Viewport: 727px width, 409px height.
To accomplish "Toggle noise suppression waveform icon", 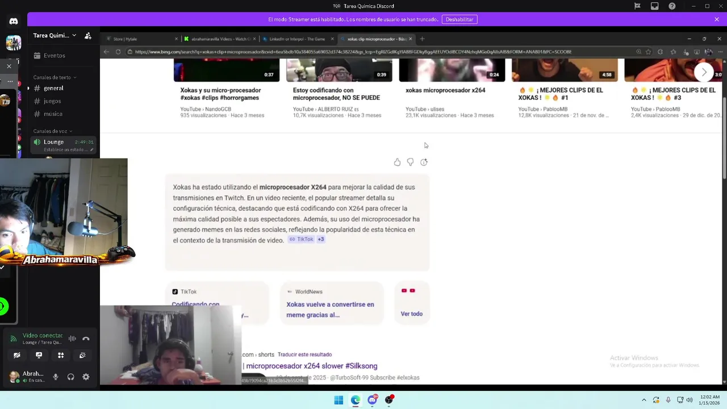I will coord(72,339).
